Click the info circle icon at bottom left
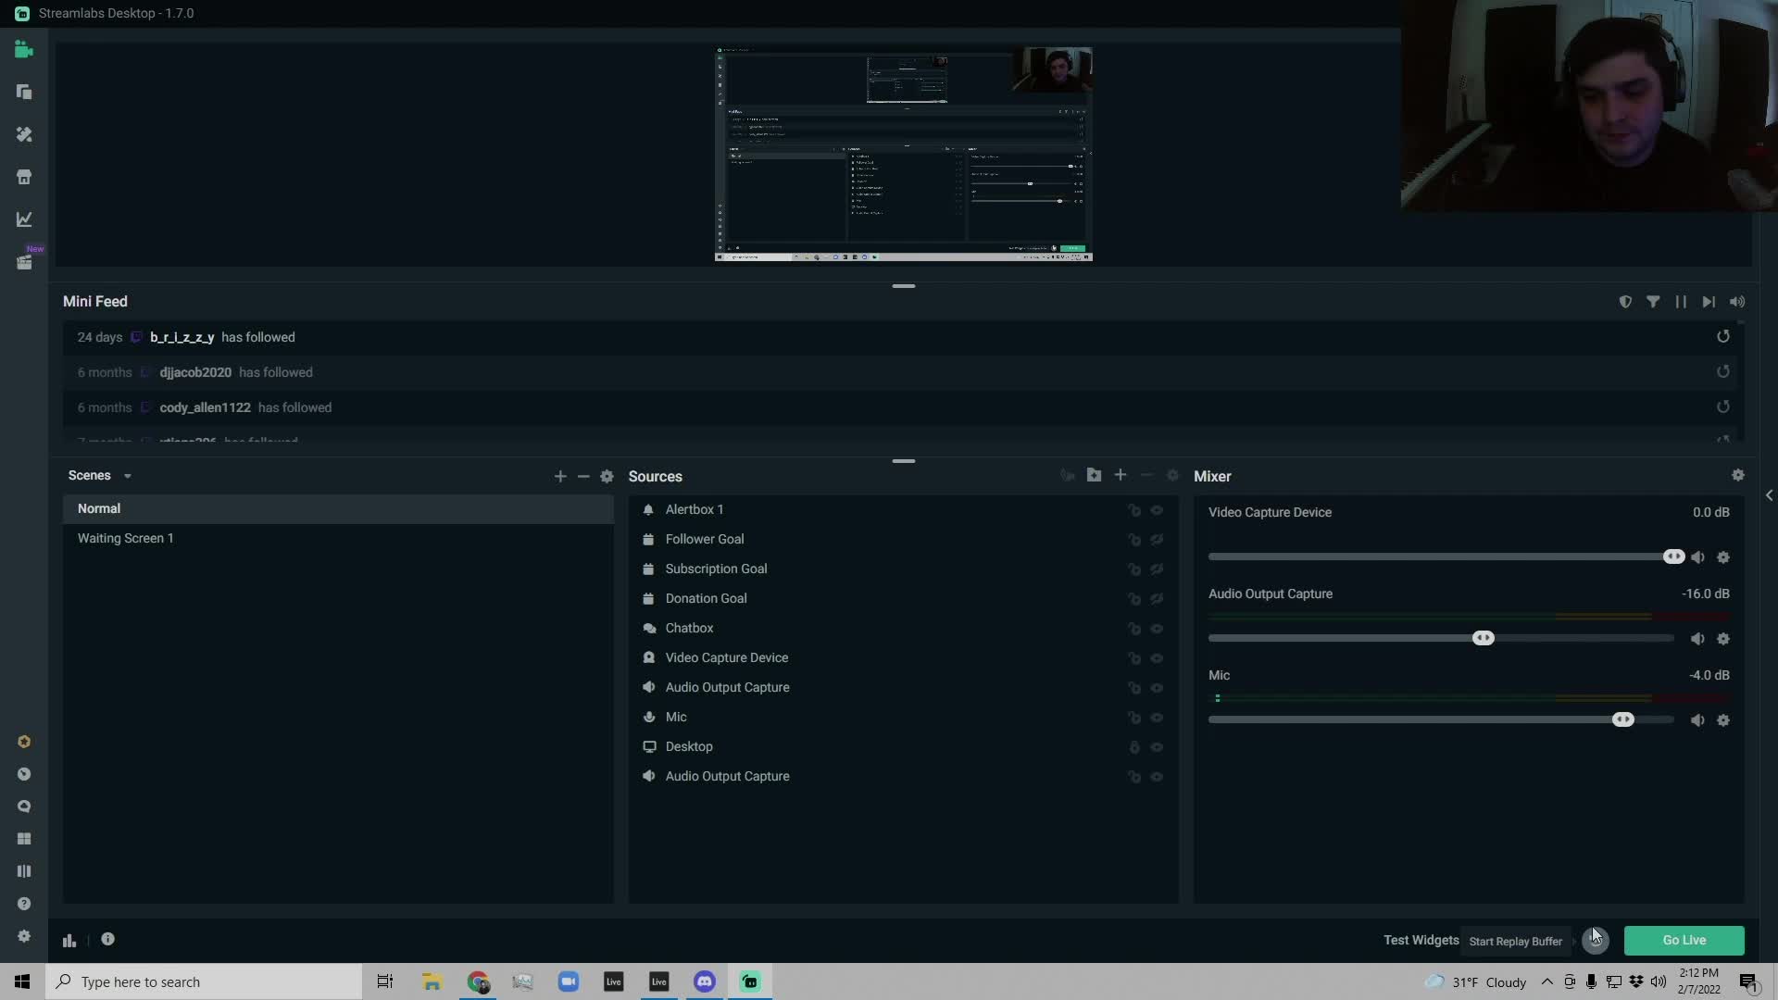 pyautogui.click(x=108, y=939)
